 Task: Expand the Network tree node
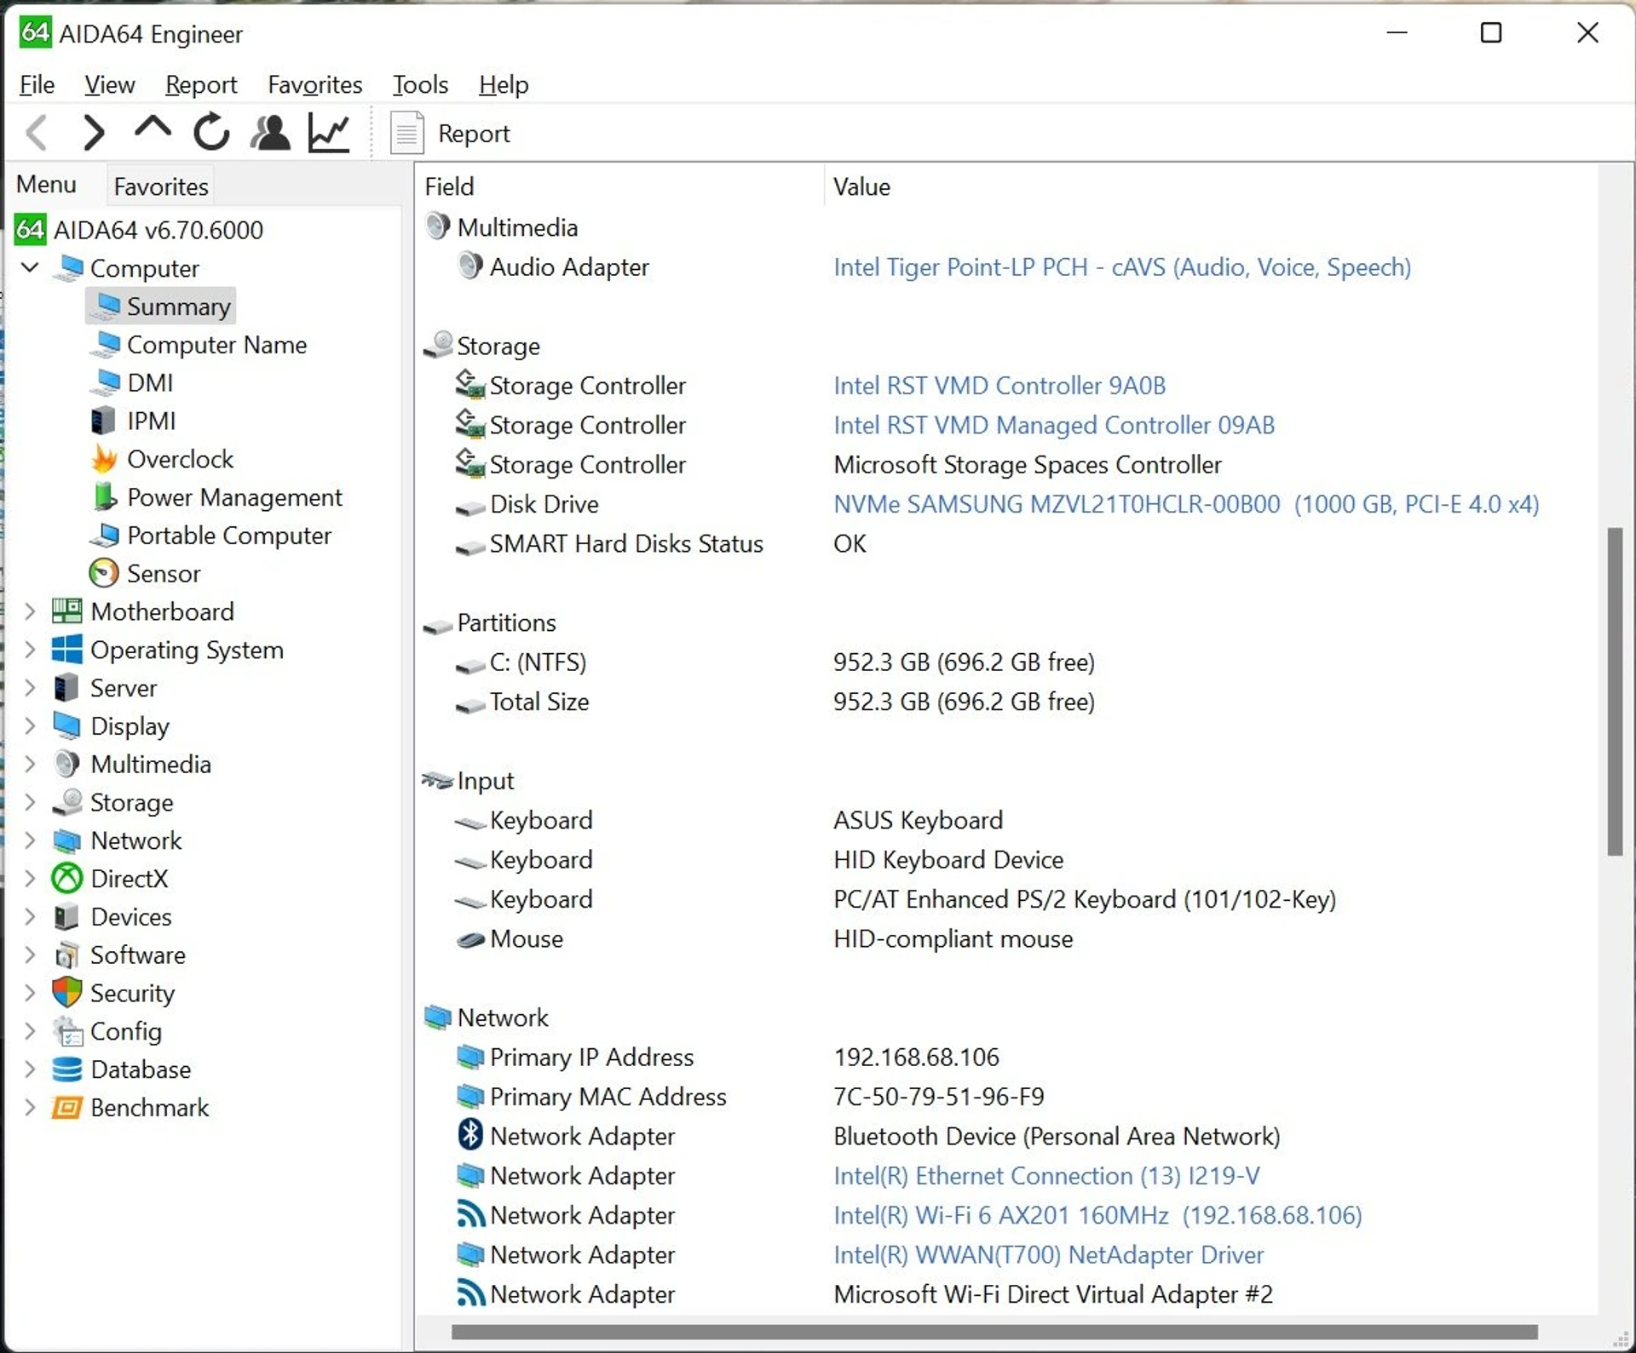point(30,840)
